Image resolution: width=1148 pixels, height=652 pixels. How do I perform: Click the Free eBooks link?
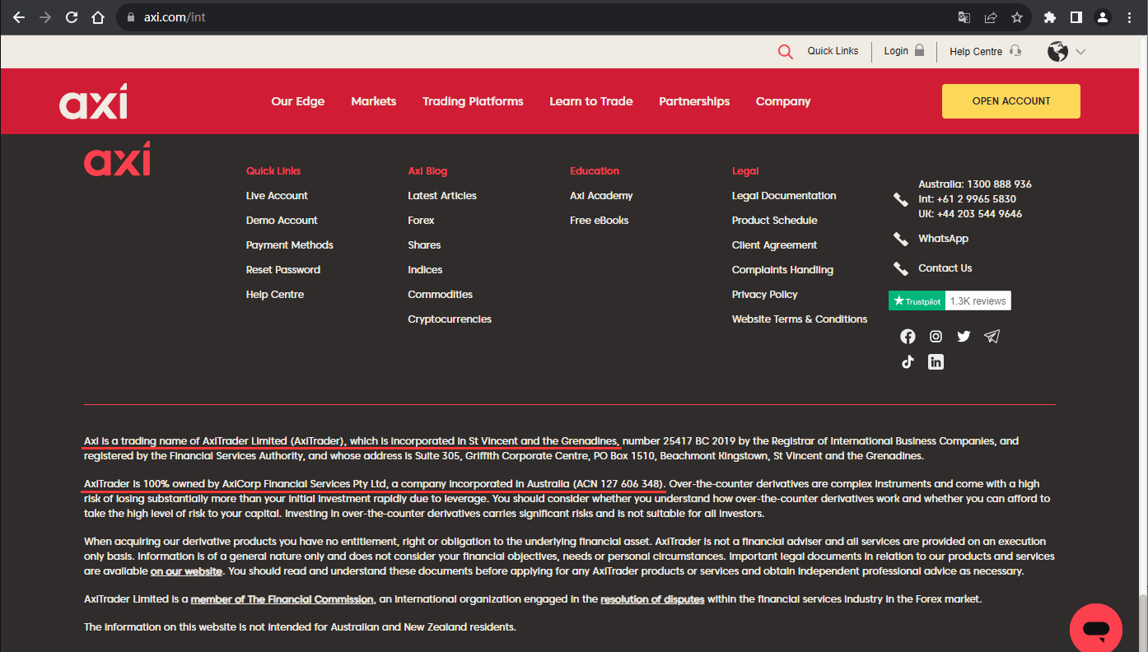coord(600,221)
